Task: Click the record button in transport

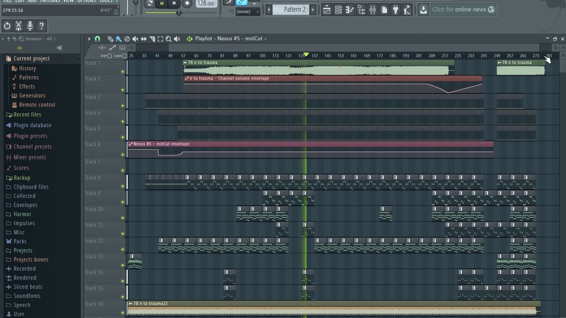Action: point(187,4)
